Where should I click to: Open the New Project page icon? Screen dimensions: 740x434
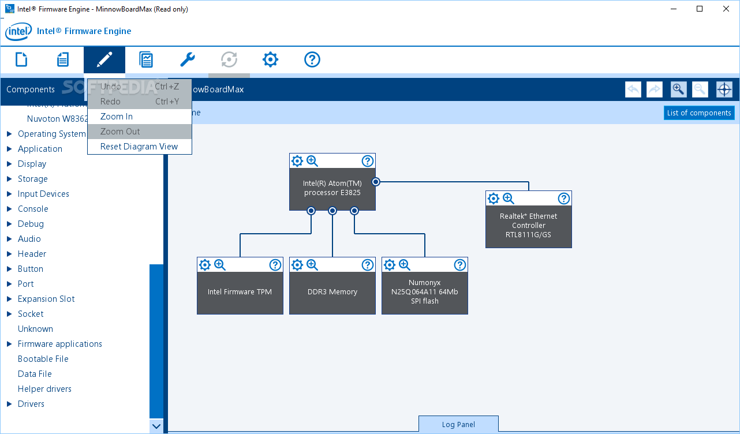click(x=21, y=59)
